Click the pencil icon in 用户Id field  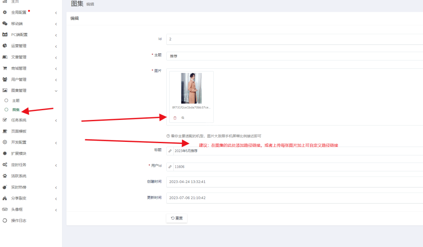(x=170, y=167)
